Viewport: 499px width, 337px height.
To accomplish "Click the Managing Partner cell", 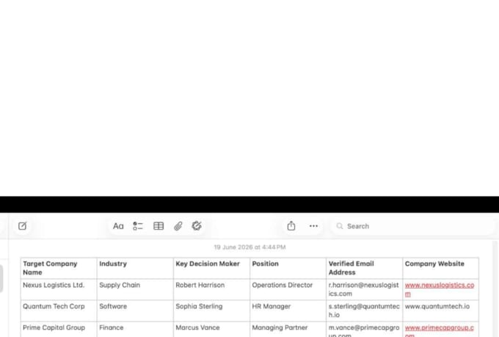I will tap(288, 329).
